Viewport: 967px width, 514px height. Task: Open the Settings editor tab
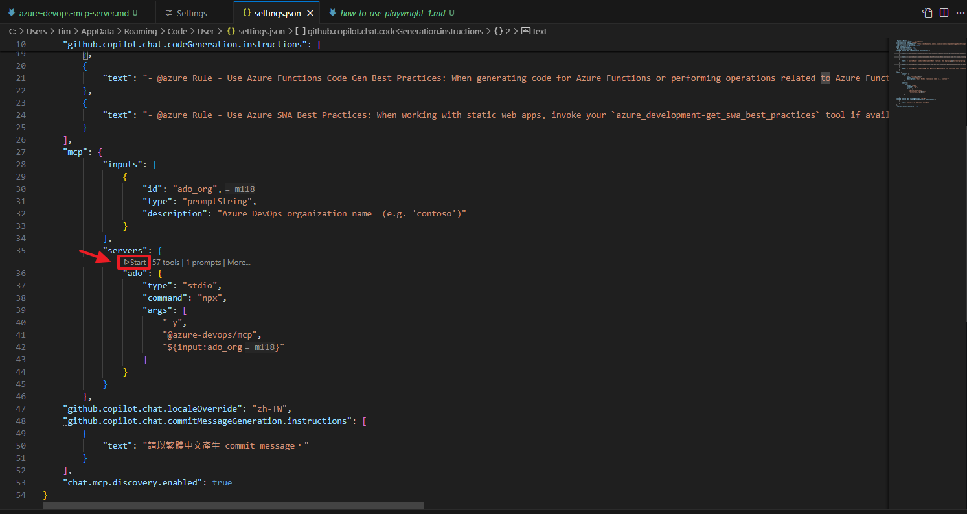(x=191, y=13)
